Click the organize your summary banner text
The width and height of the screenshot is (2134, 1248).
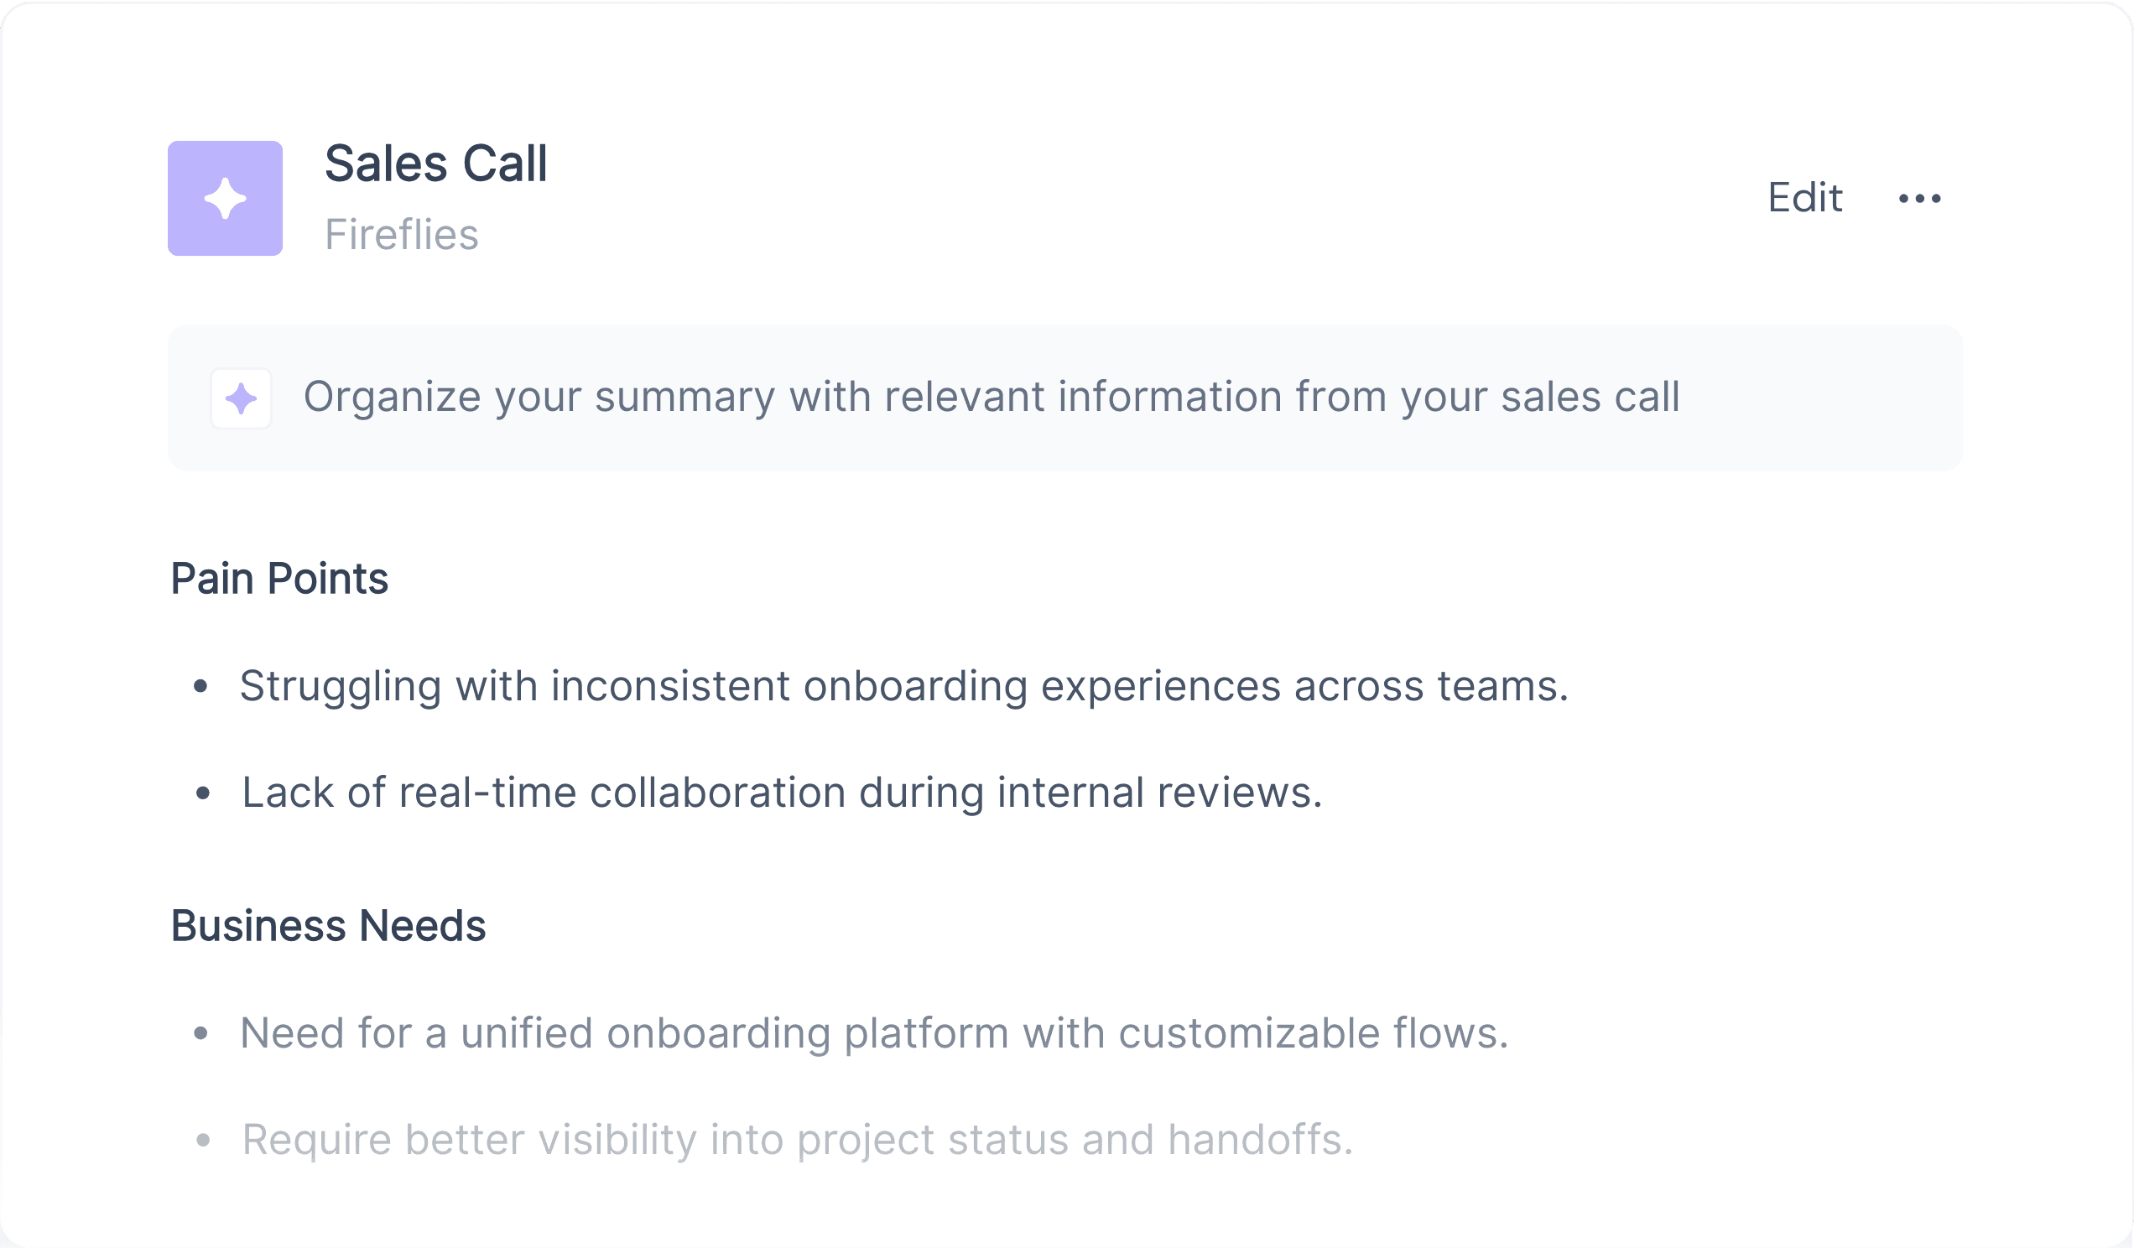(992, 398)
